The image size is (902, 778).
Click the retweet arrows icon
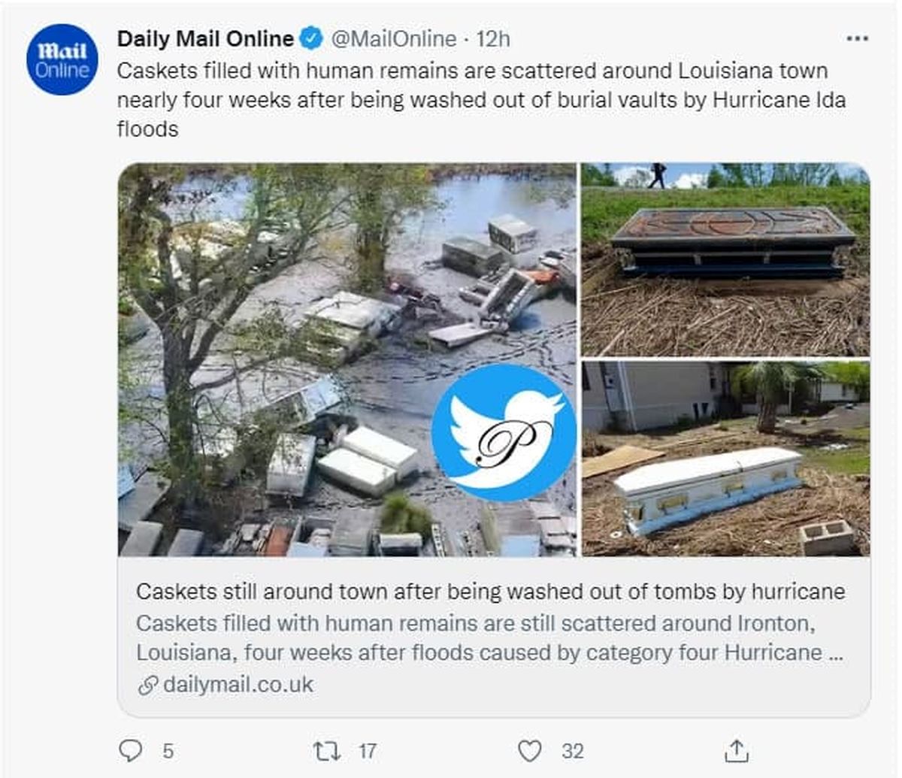point(326,750)
